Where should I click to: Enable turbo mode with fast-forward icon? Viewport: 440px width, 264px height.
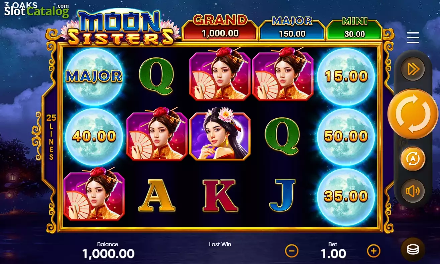point(413,69)
